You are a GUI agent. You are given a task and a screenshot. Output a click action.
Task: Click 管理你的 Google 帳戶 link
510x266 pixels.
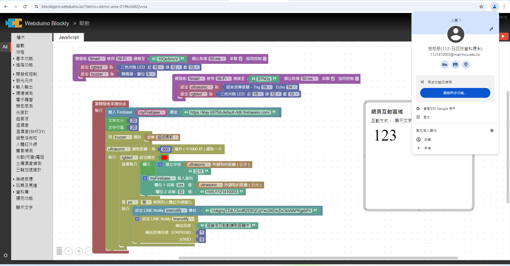tap(439, 109)
